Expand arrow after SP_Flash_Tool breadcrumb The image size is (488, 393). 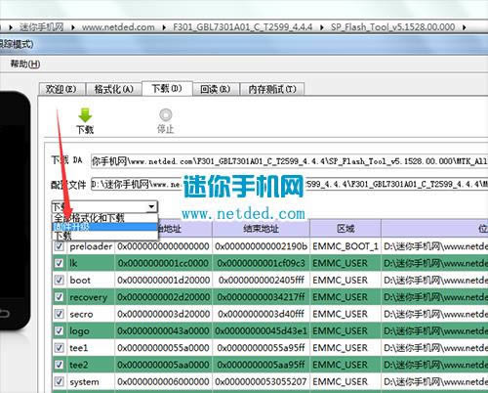(x=465, y=27)
